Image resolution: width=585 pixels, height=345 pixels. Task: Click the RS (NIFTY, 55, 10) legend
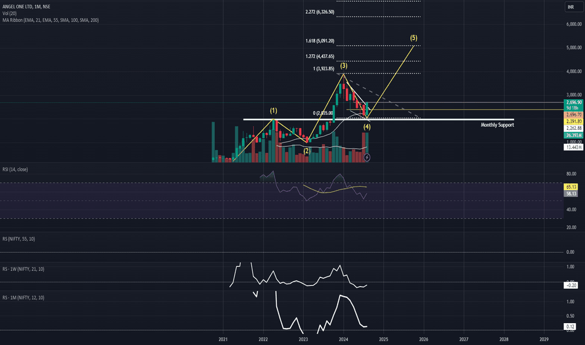19,239
